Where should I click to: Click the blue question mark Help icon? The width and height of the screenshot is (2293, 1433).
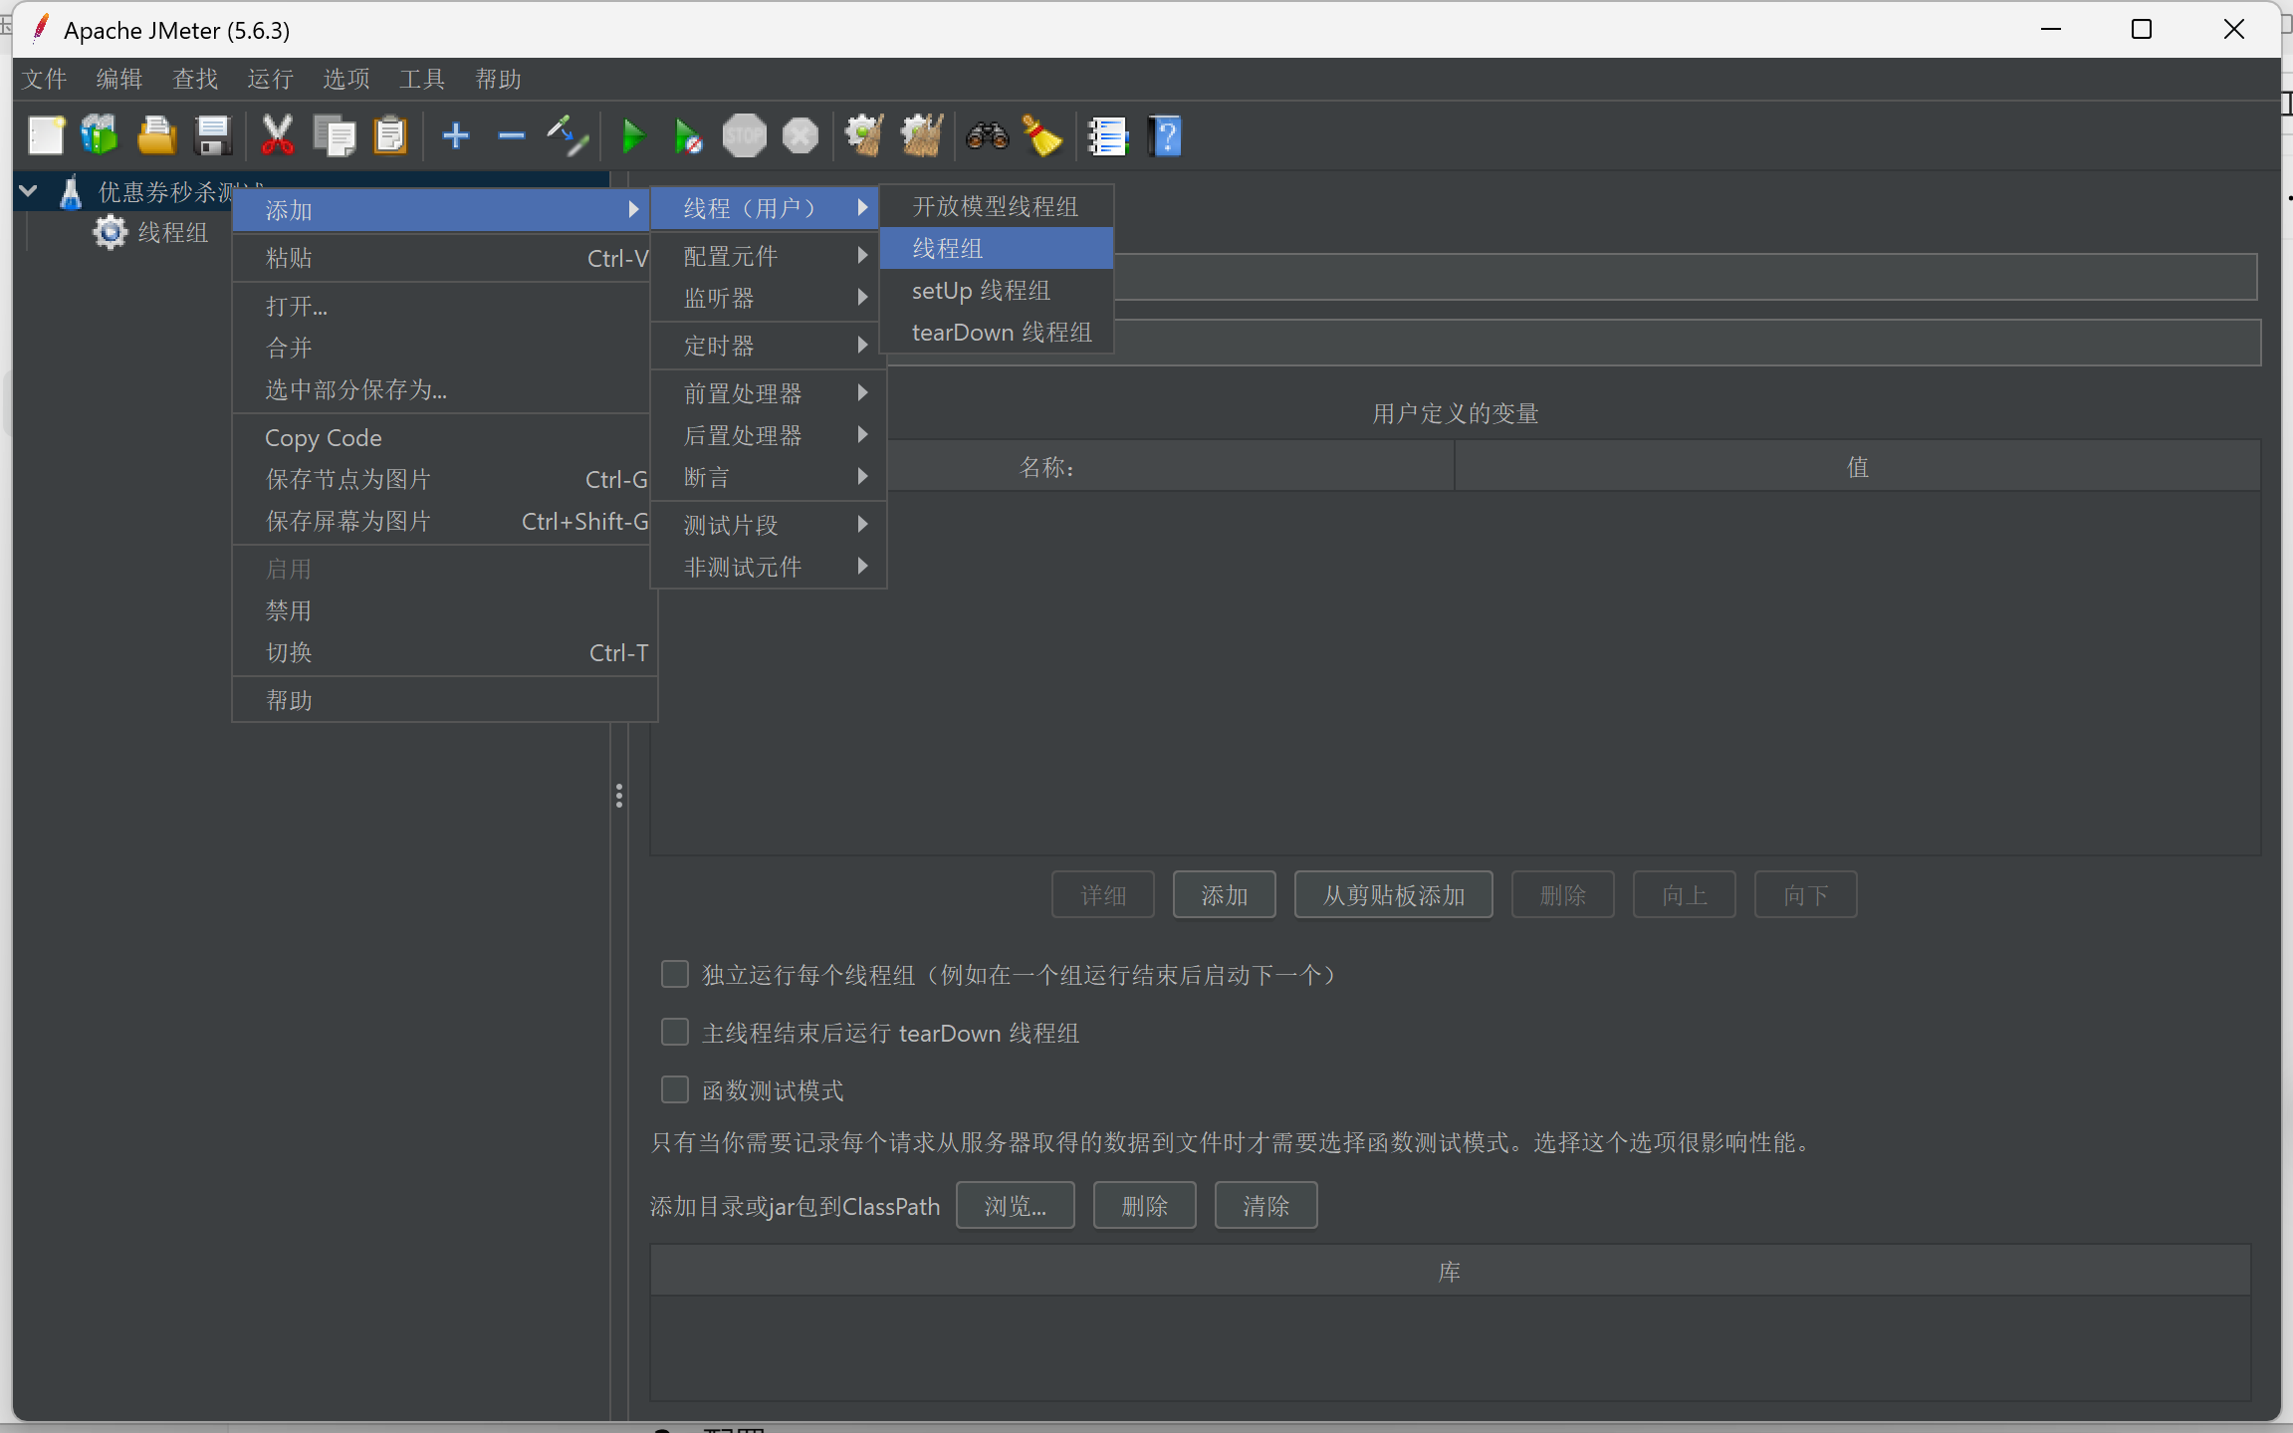pos(1165,136)
